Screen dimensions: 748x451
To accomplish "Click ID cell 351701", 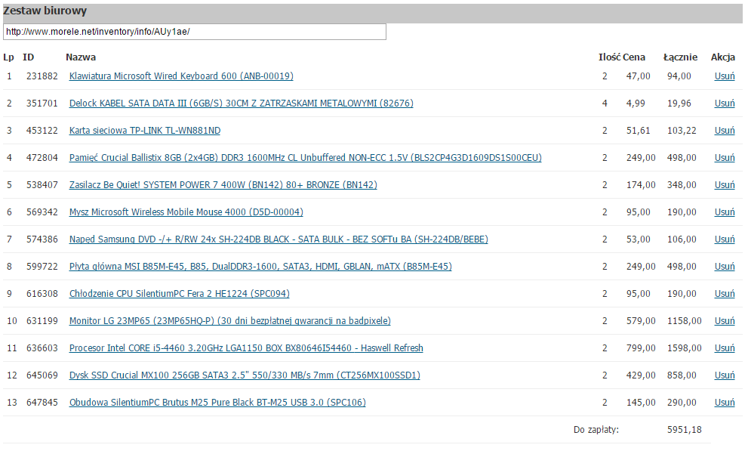I will point(42,103).
